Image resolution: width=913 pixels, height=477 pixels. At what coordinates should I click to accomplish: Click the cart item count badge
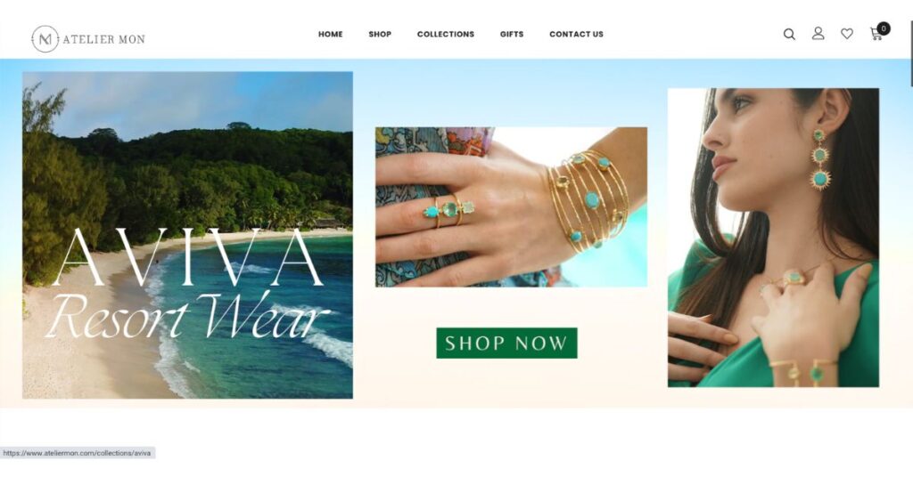tap(884, 28)
